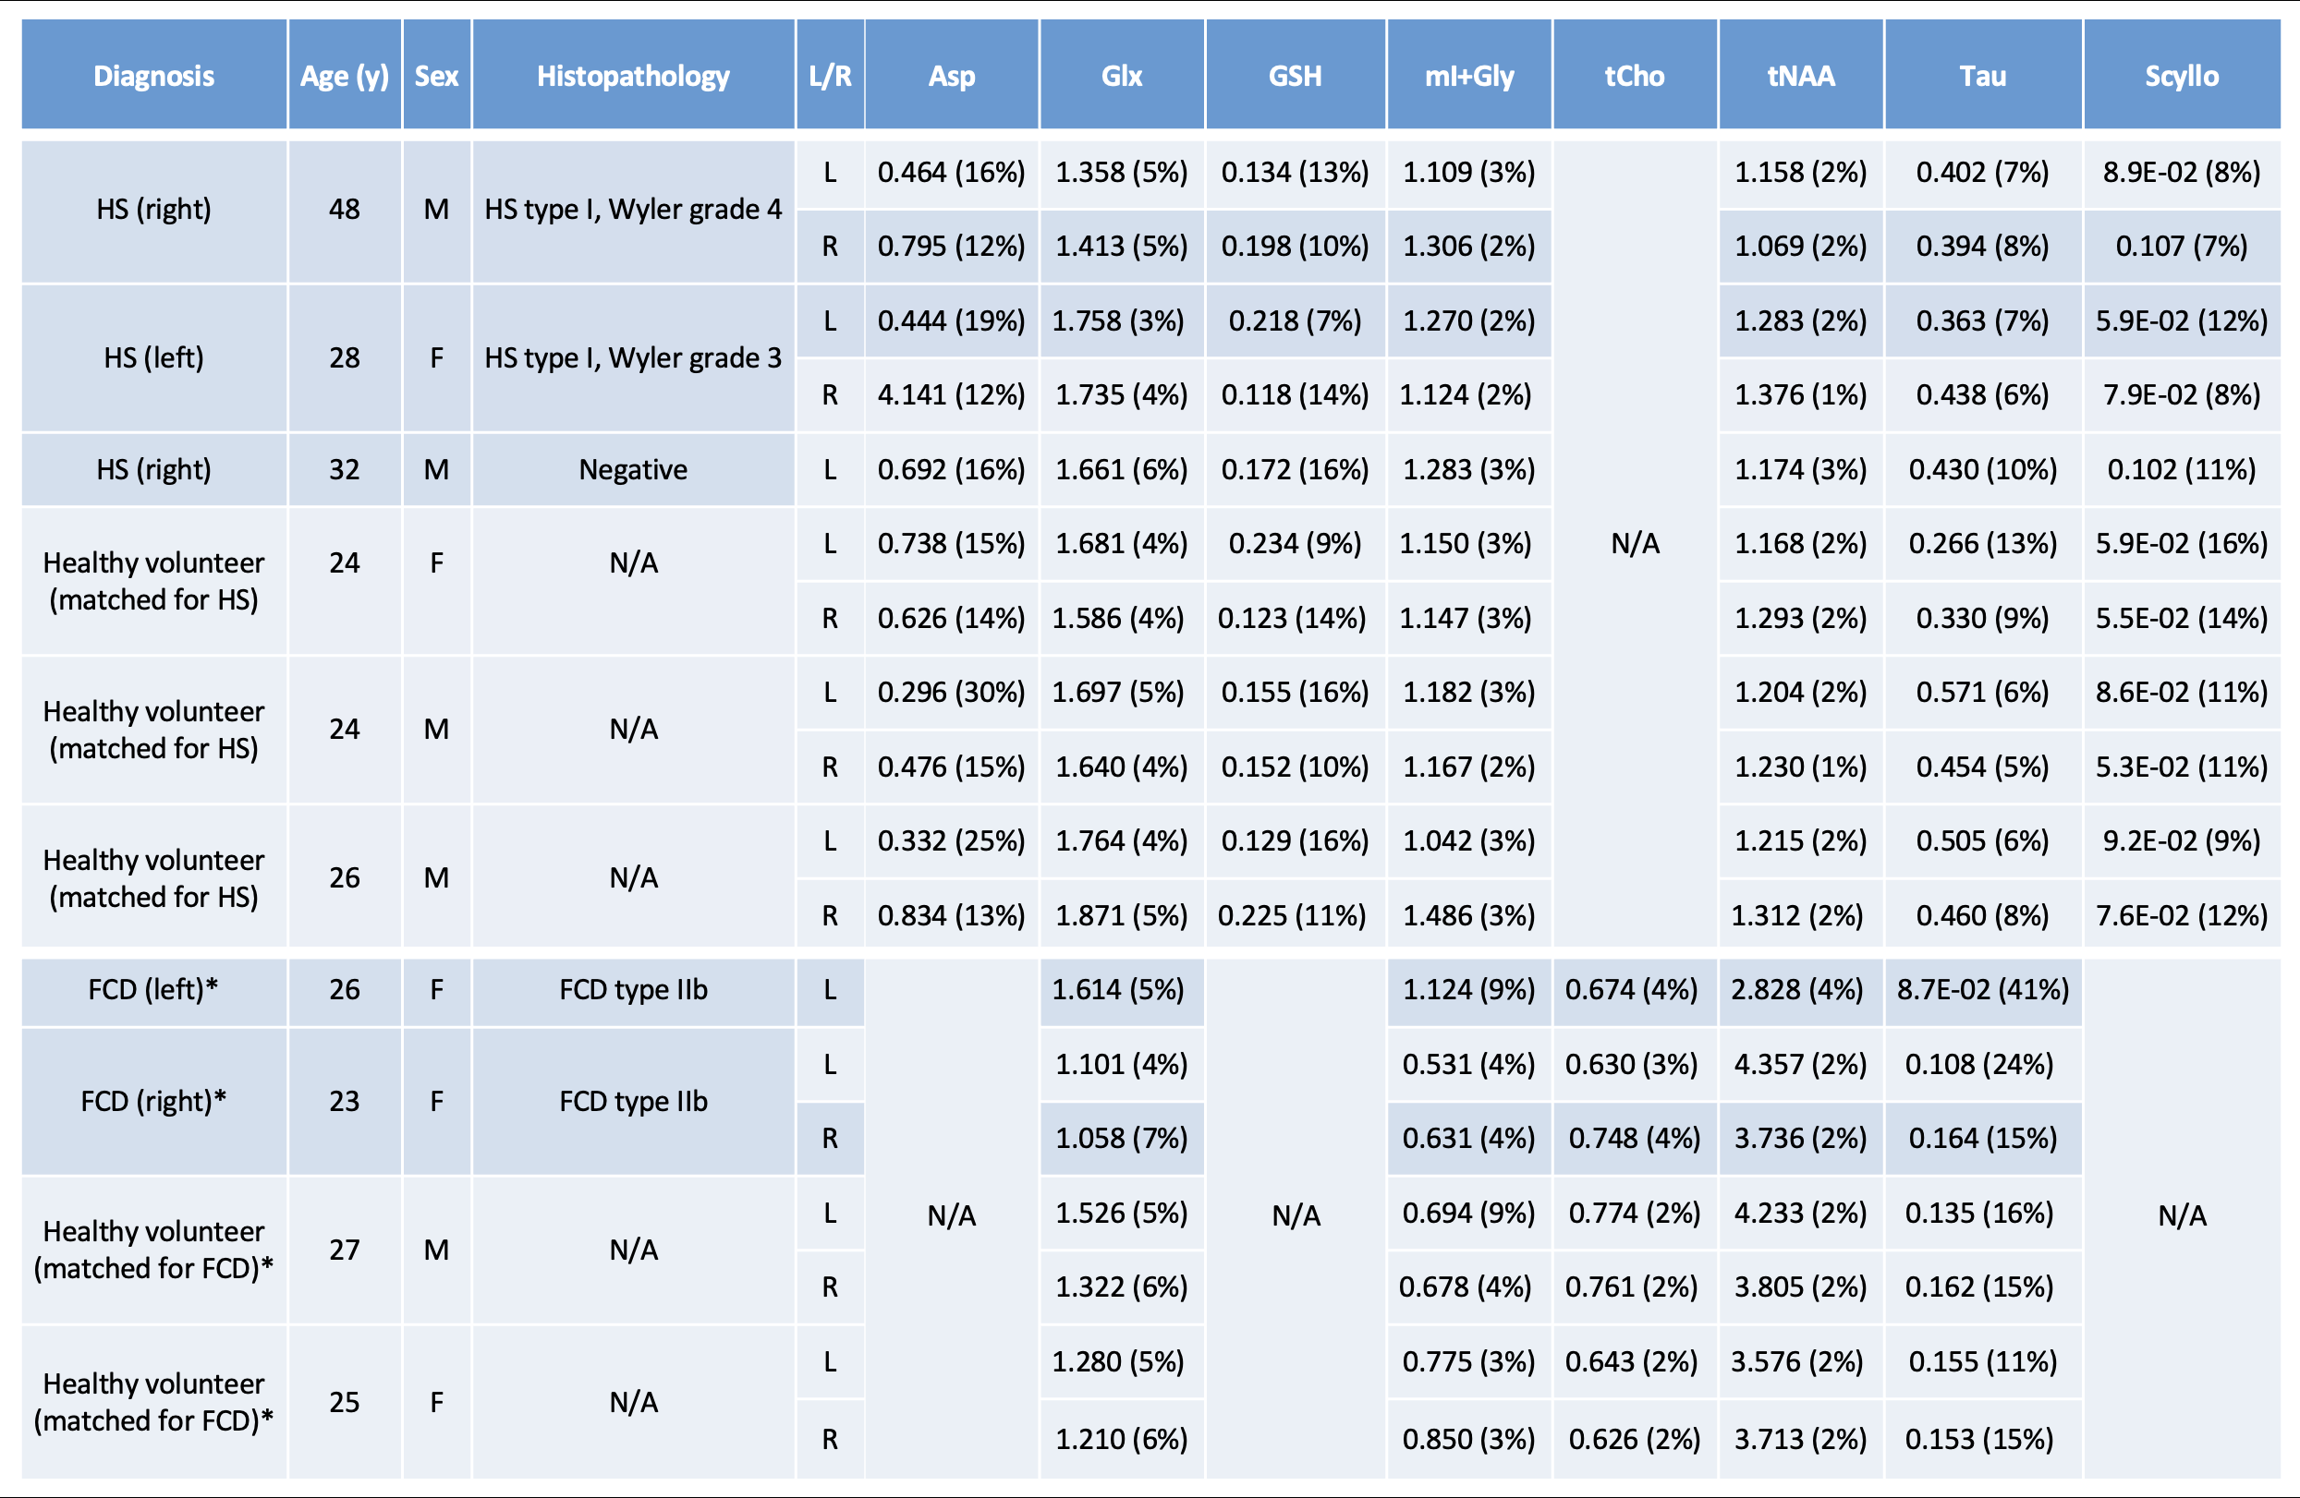Click the Tau column header

[1982, 76]
